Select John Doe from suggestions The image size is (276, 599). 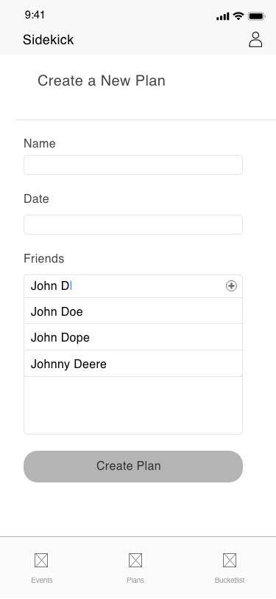click(x=133, y=311)
